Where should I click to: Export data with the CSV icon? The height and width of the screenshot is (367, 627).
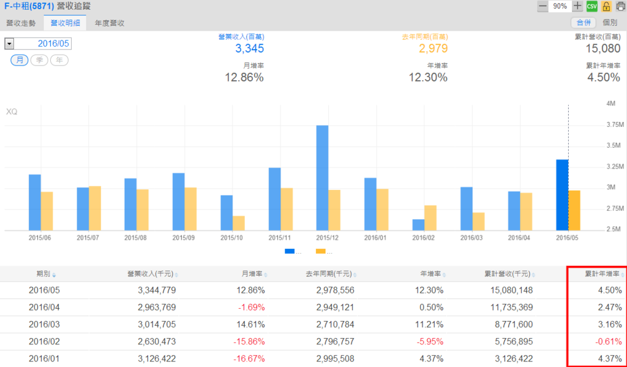point(592,6)
